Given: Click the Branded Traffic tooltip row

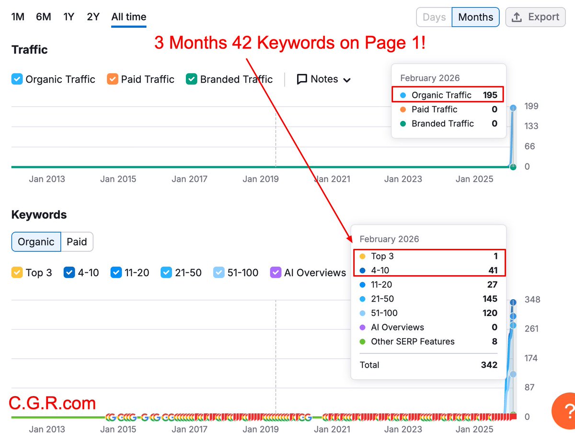Looking at the screenshot, I should [x=449, y=124].
